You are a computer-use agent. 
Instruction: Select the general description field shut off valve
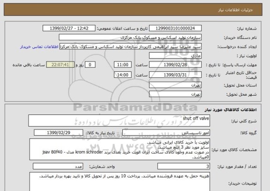click(119, 121)
